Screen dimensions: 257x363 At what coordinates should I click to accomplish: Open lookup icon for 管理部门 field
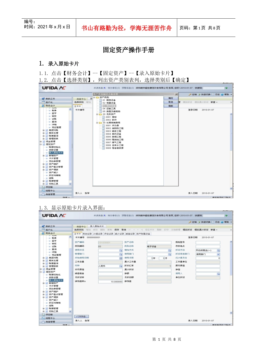[121, 254]
